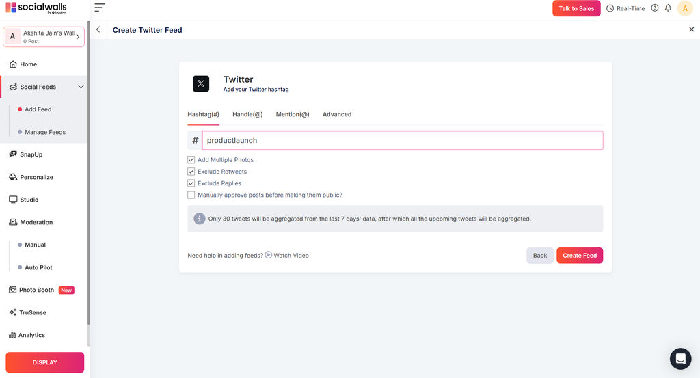The image size is (700, 378).
Task: Open user avatar profile menu
Action: click(685, 8)
